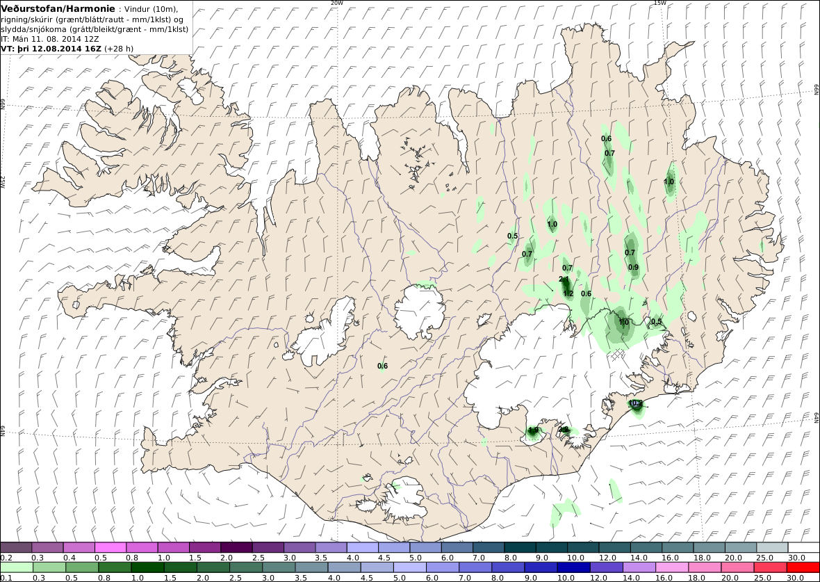Select the white 30.0 swatch in top legend

click(804, 547)
